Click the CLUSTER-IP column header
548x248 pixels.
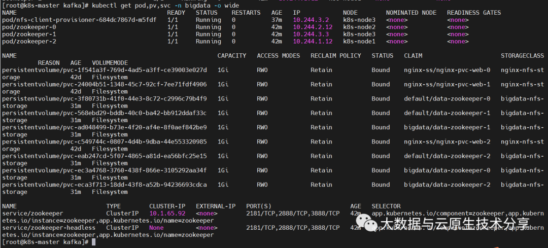coord(167,206)
